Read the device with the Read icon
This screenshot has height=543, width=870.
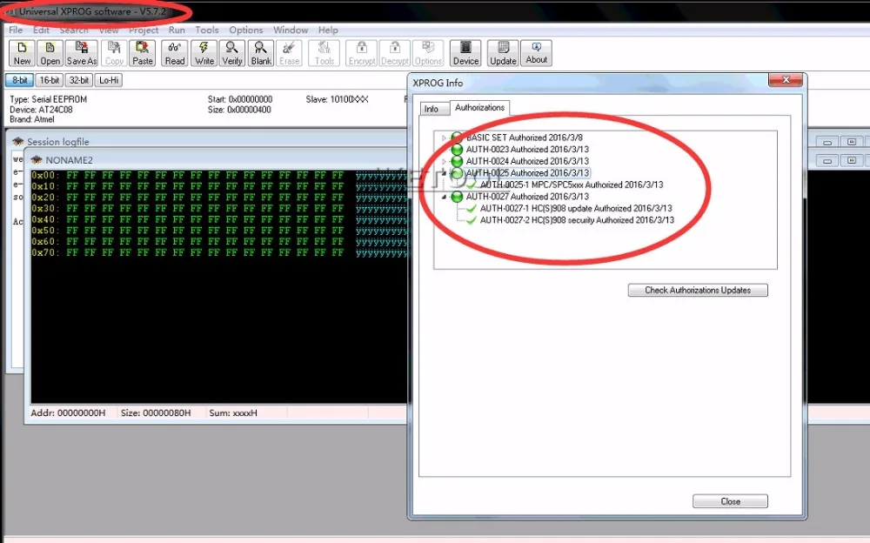[x=175, y=53]
